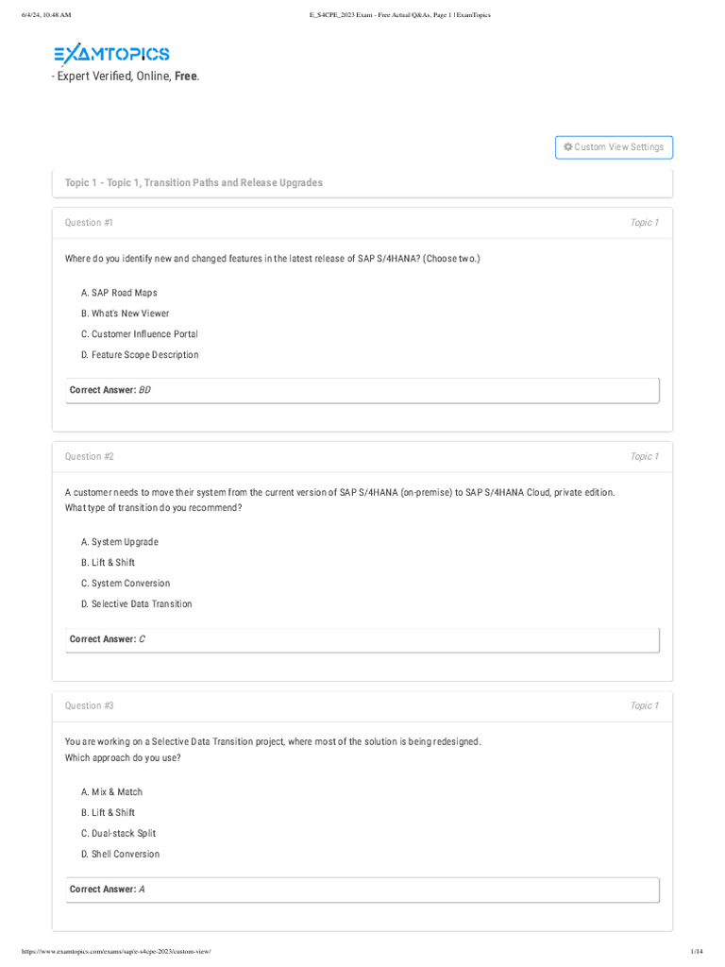Open Custom View Settings
Viewport: 725px width, 967px height.
click(615, 147)
